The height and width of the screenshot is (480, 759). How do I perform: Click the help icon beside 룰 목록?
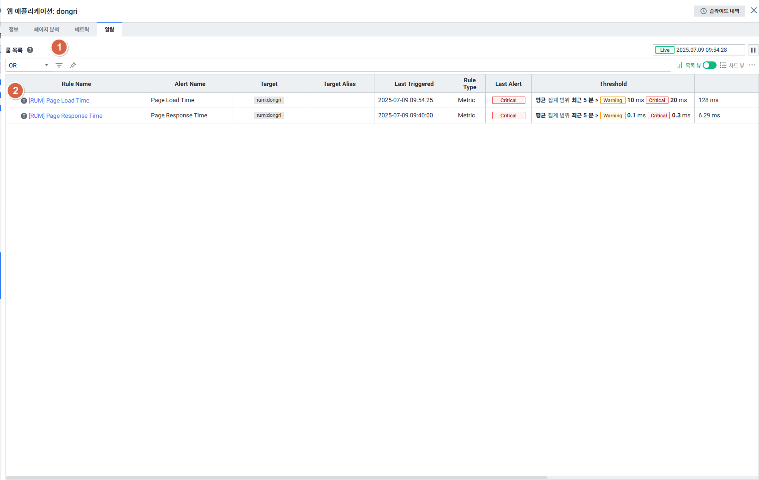pos(30,50)
